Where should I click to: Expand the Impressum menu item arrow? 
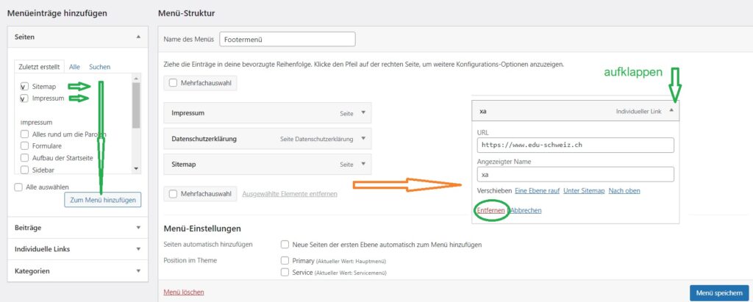pyautogui.click(x=363, y=113)
